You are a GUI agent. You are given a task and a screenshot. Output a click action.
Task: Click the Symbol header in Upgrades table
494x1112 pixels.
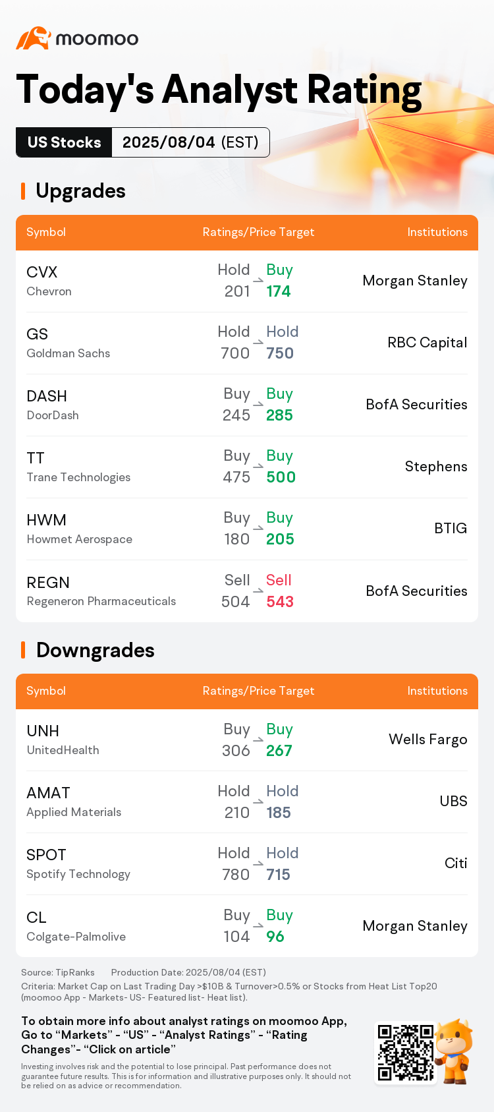(x=46, y=232)
